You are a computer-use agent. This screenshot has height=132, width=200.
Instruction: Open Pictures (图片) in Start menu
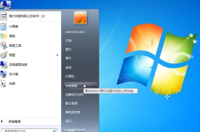68,49
